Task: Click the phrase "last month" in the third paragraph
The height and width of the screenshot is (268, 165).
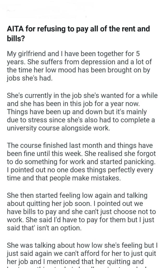Action: [85, 145]
